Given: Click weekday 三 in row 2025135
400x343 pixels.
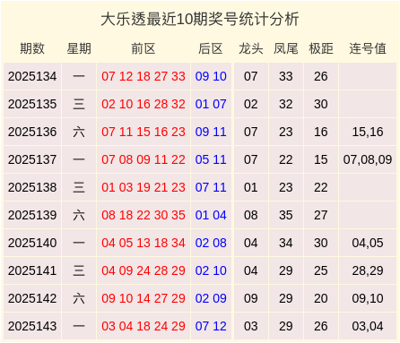Looking at the screenshot, I should [79, 104].
